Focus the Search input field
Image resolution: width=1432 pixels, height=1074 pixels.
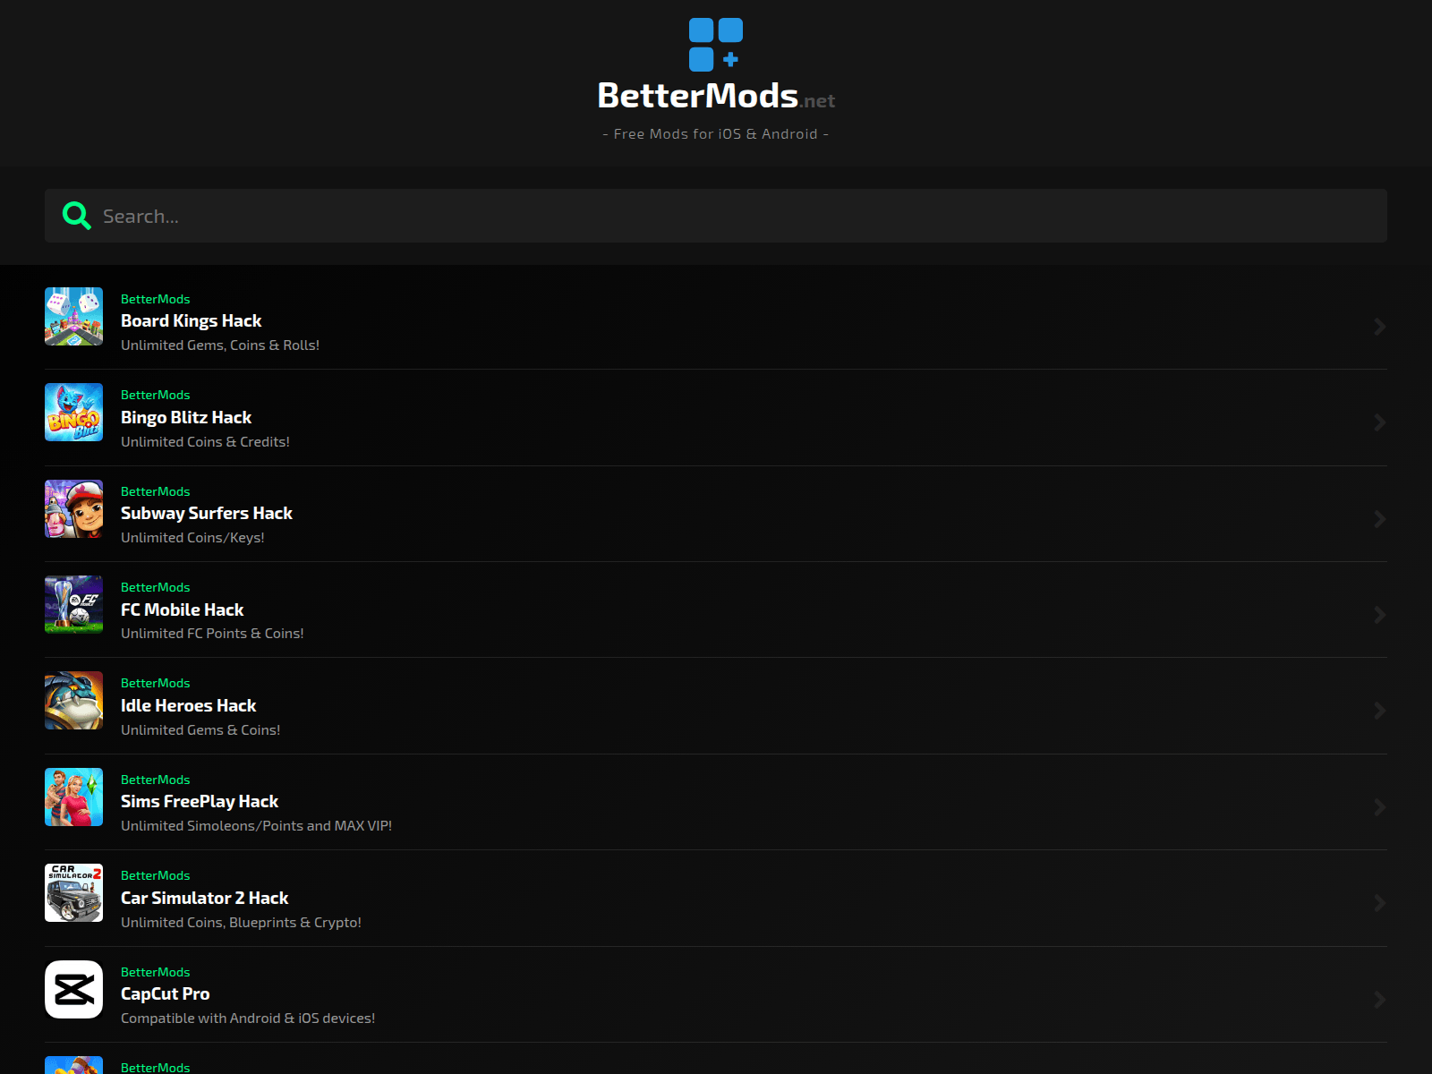coord(716,216)
